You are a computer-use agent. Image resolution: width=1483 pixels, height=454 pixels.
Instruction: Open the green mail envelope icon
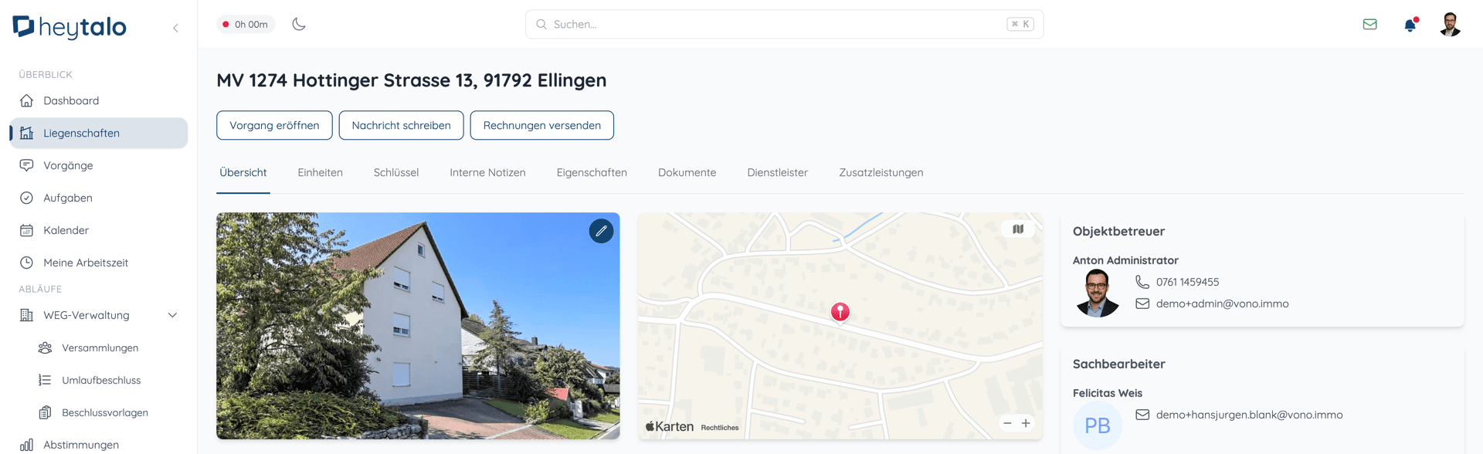pyautogui.click(x=1369, y=25)
